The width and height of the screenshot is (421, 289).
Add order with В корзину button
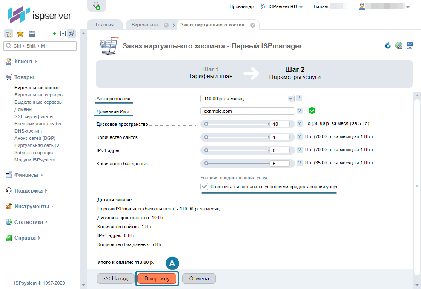coord(157,278)
